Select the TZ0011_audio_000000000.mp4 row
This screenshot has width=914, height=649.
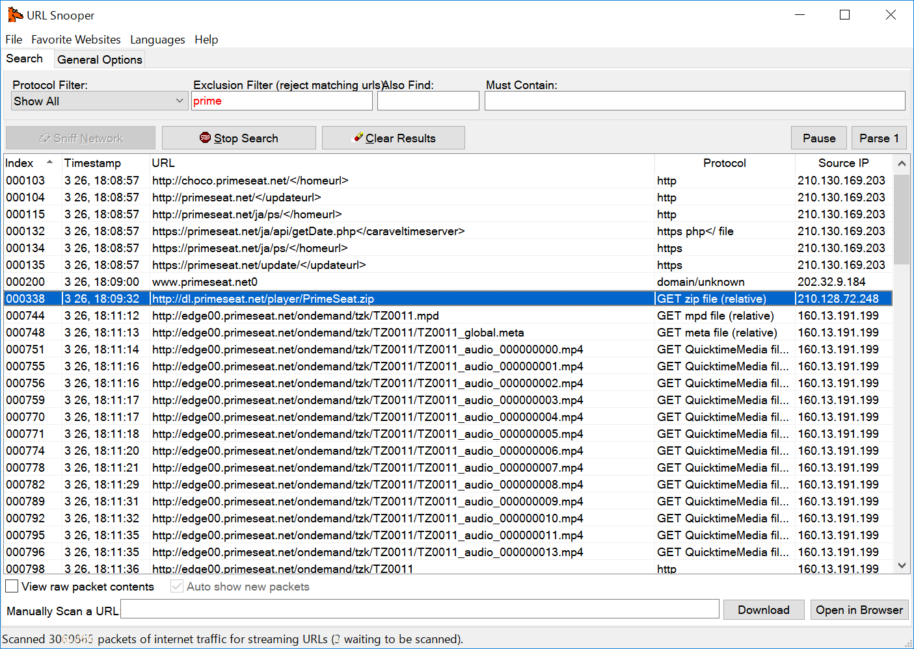click(x=448, y=350)
